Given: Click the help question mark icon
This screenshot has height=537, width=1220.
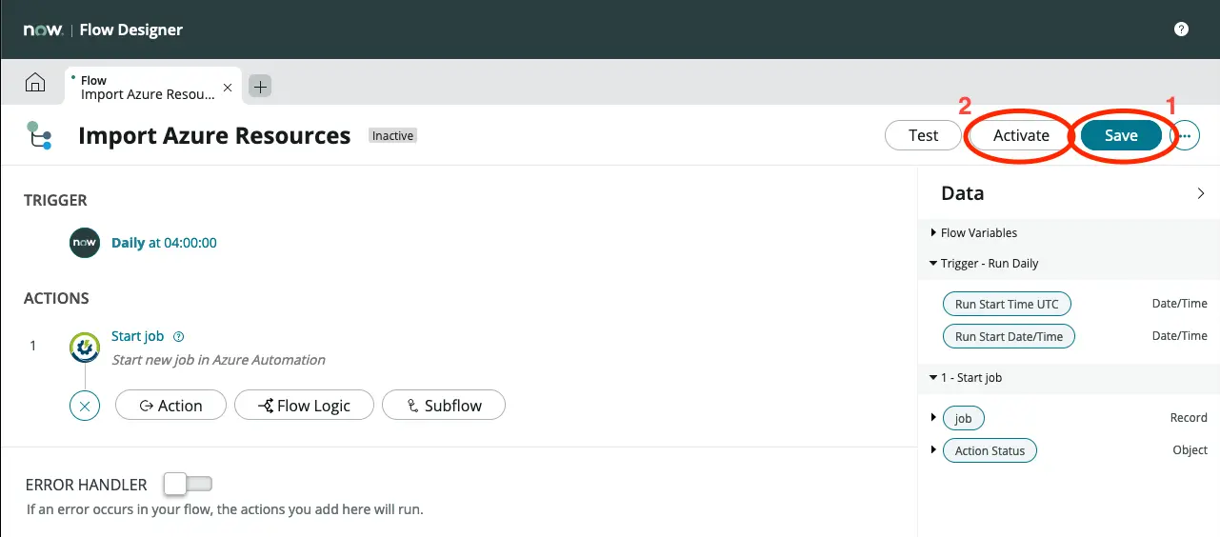Looking at the screenshot, I should coord(1181,30).
